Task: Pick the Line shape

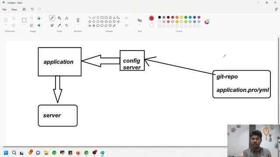Action: 90,17
